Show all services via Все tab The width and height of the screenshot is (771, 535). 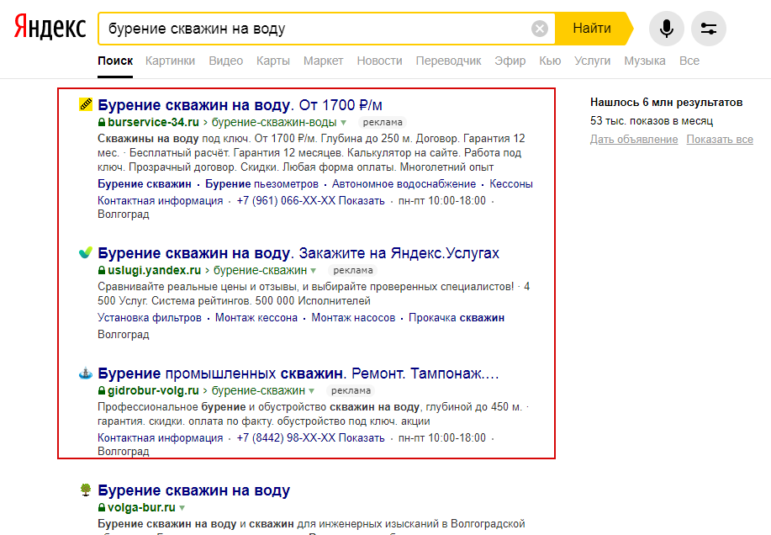point(689,61)
